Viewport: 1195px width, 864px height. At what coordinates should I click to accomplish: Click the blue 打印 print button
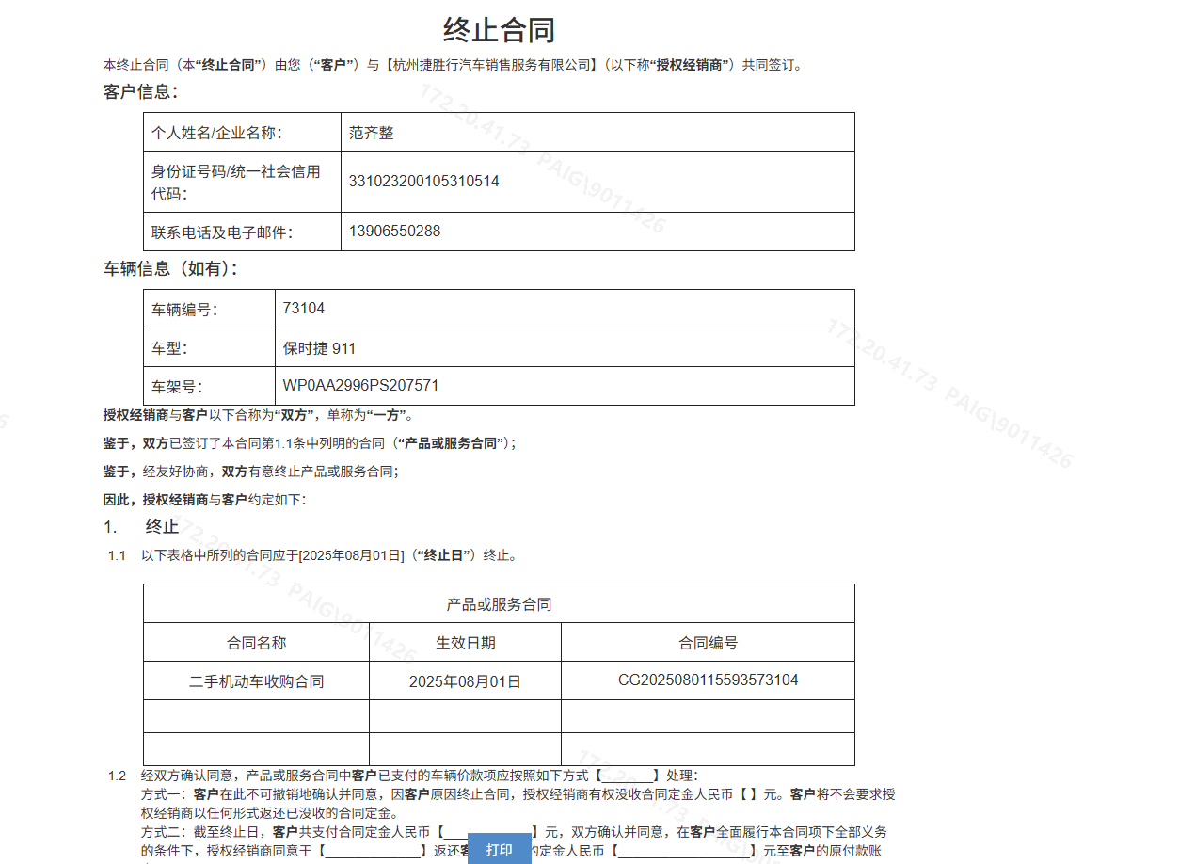[499, 849]
